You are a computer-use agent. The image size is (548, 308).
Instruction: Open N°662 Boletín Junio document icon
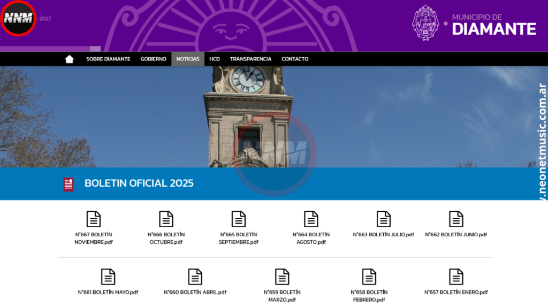(456, 219)
